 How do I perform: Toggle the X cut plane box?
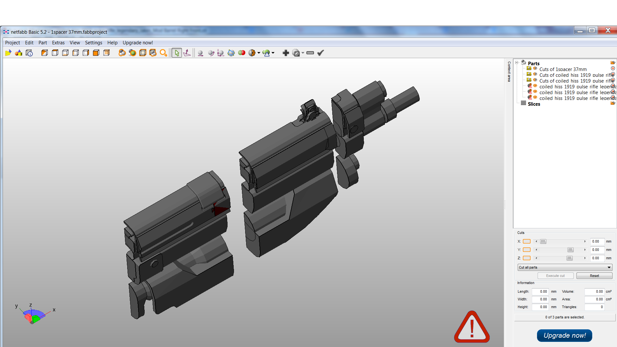pyautogui.click(x=527, y=241)
